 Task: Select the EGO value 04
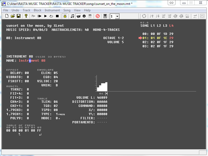coord(56,77)
